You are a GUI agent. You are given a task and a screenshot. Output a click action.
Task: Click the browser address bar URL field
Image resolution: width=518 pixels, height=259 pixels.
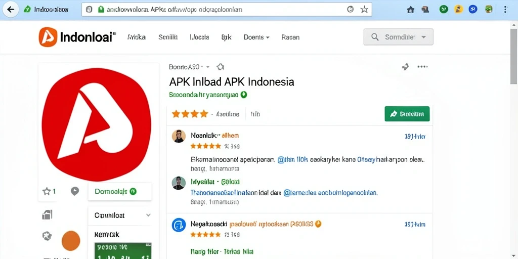[227, 10]
